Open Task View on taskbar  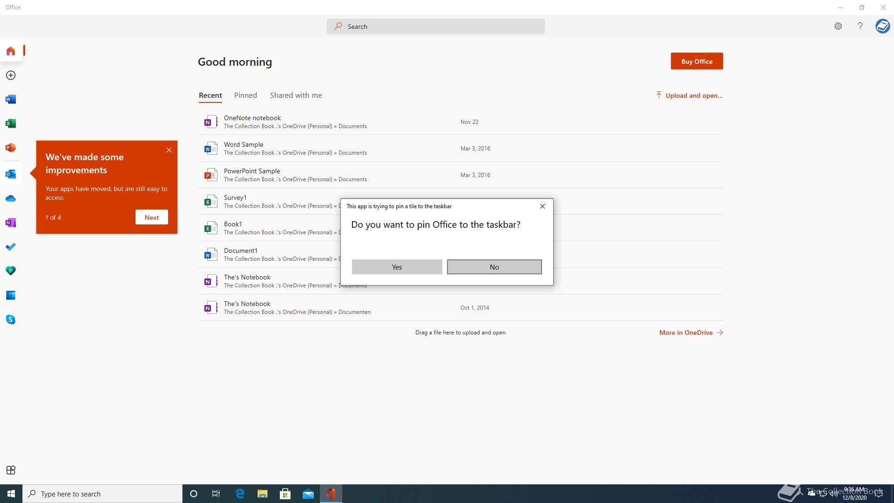pyautogui.click(x=216, y=494)
